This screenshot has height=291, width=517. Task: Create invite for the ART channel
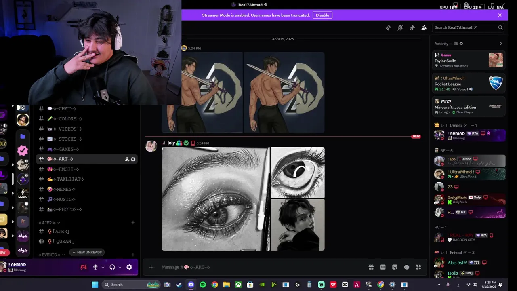point(127,159)
